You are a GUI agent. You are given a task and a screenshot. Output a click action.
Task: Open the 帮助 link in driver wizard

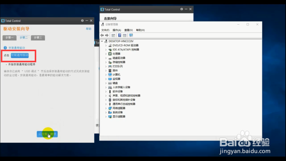(89, 29)
